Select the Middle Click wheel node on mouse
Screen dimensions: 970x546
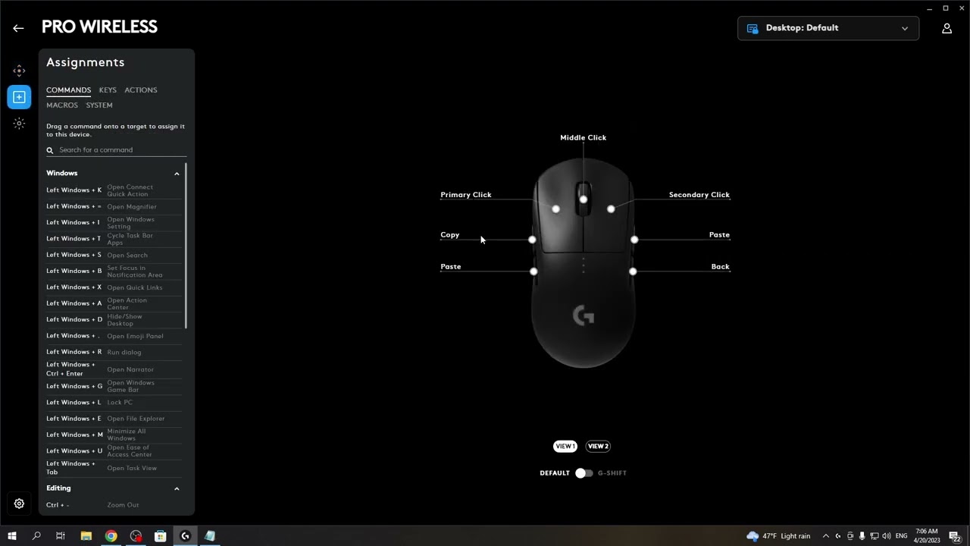584,199
